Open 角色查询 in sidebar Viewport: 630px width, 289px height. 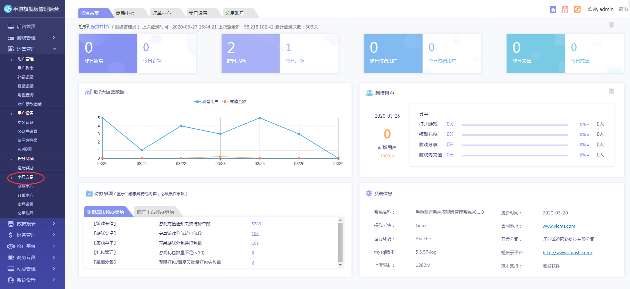pyautogui.click(x=26, y=95)
